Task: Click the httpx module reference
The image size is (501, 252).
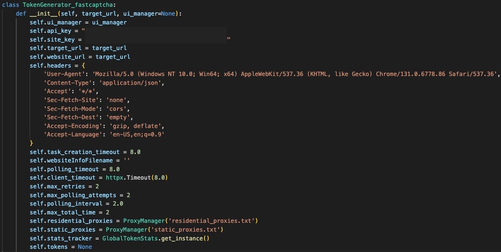Action: click(x=114, y=178)
